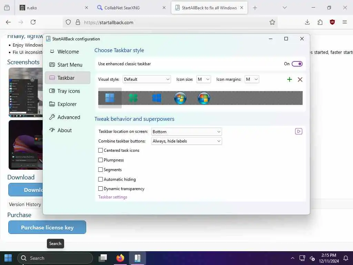Screen dimensions: 353x265
Task: Select the Windows 11 start button style
Action: coord(110,98)
